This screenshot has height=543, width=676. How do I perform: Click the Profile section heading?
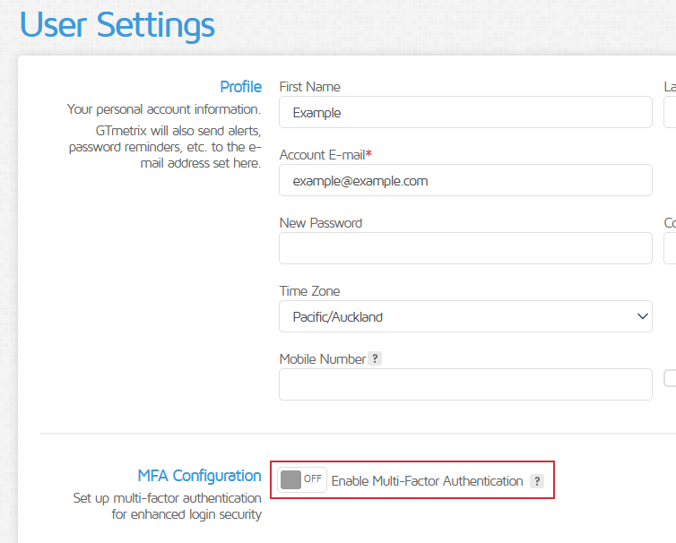[x=240, y=87]
